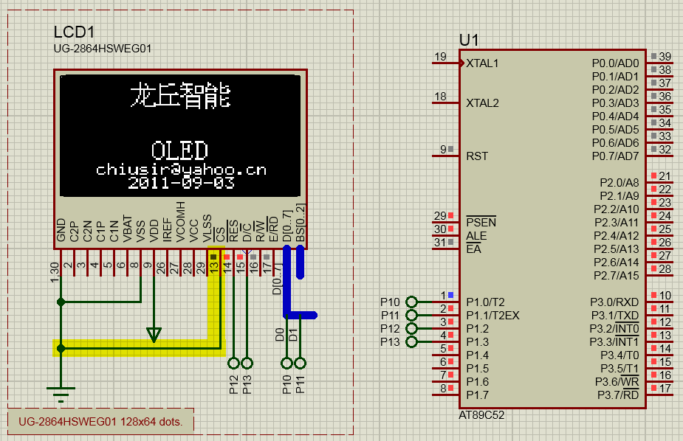Click the chiusir@yahoo.cn text on the display
The width and height of the screenshot is (683, 441).
[x=181, y=169]
